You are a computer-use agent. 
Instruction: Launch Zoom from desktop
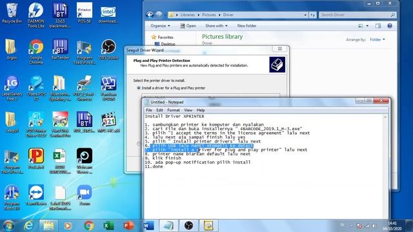(85, 195)
